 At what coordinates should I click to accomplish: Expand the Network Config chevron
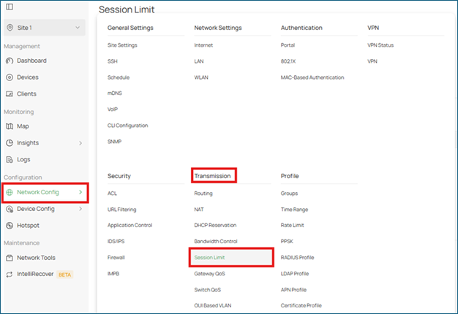(80, 192)
